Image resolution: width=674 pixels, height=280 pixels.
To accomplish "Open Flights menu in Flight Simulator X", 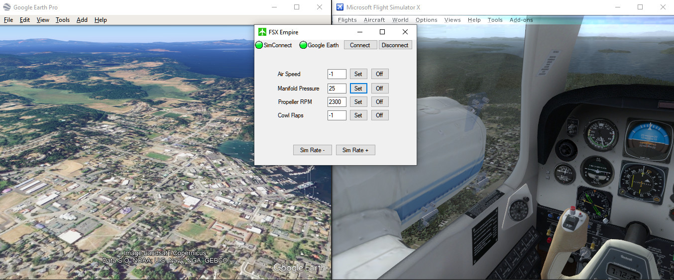I will pyautogui.click(x=347, y=20).
